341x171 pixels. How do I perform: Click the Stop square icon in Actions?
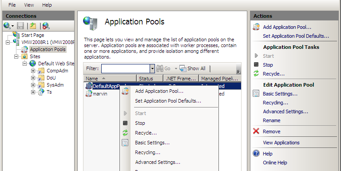click(256, 64)
